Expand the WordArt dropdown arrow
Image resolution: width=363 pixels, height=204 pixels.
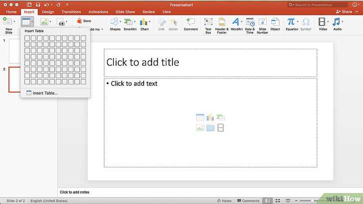point(242,22)
